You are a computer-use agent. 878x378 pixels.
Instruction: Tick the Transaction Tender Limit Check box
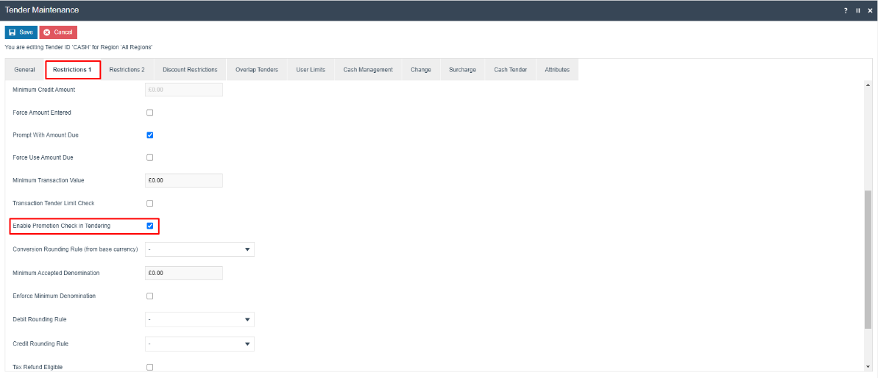pos(150,203)
